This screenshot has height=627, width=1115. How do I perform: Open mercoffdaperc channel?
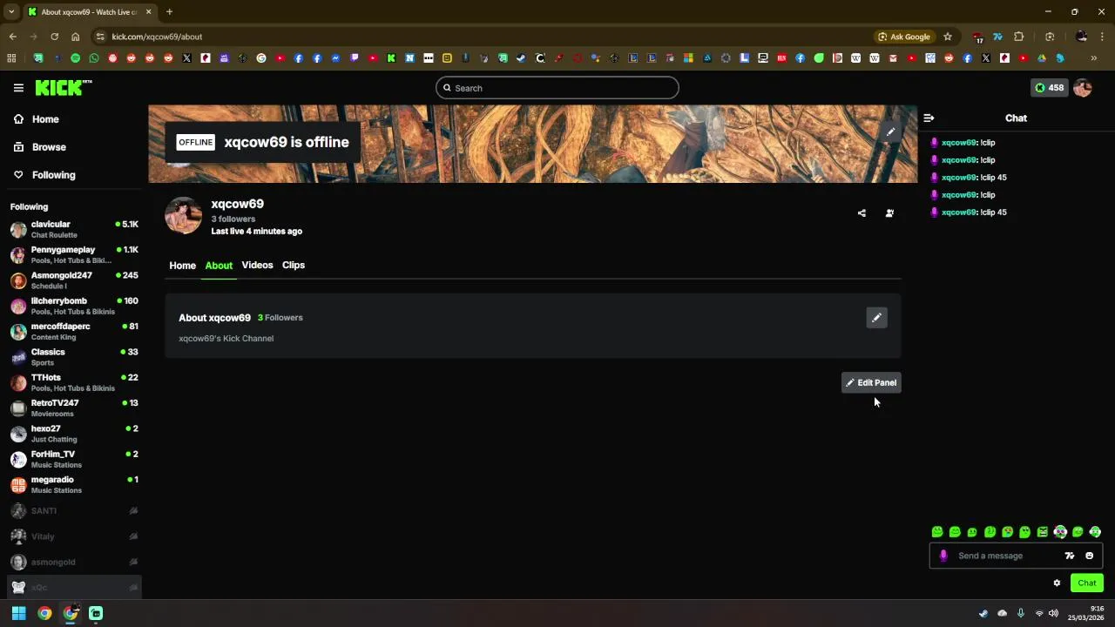tap(74, 332)
